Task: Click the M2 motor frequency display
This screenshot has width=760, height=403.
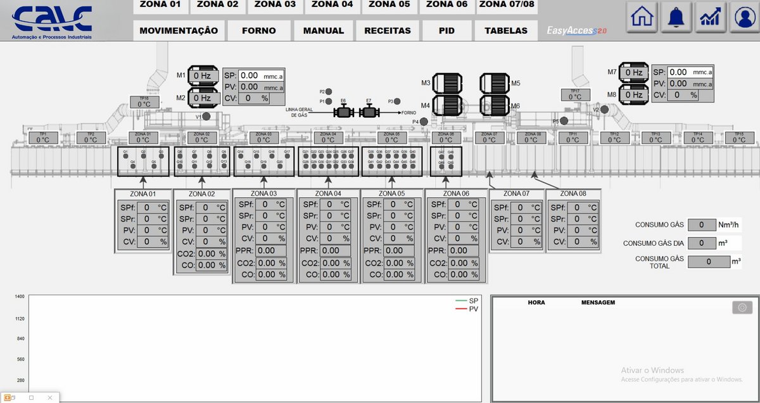Action: tap(202, 98)
